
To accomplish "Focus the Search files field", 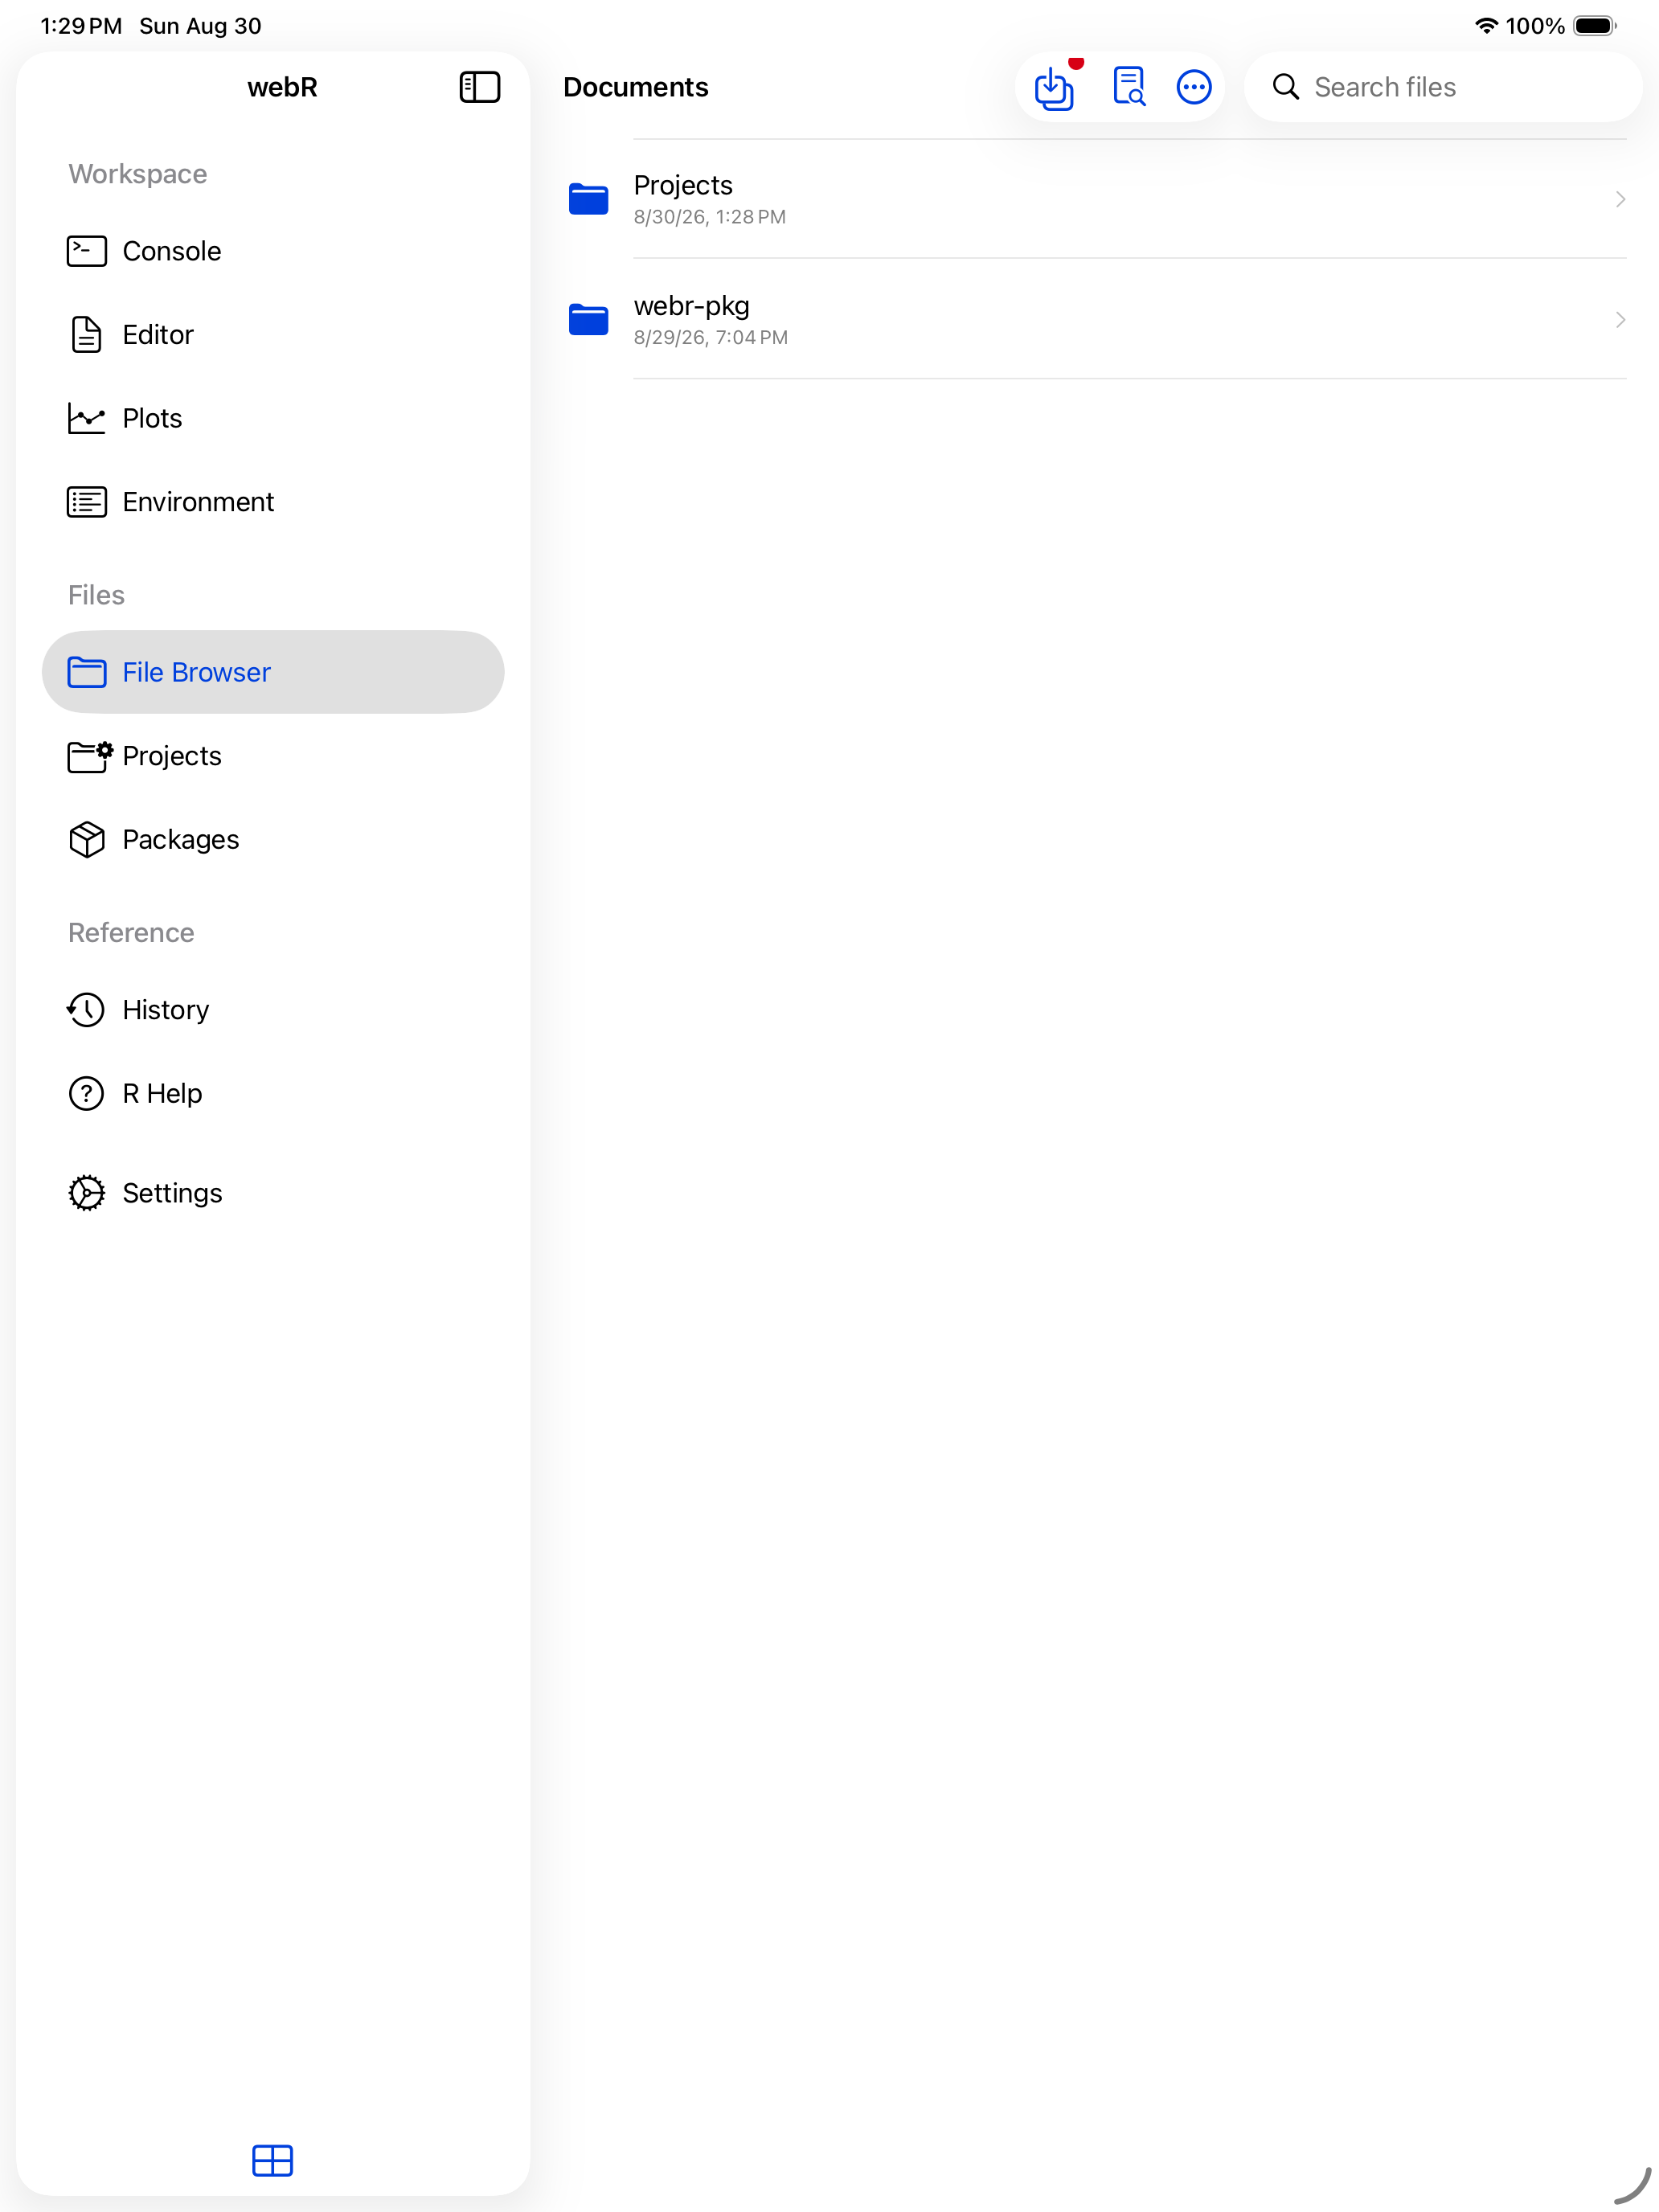I will 1443,87.
